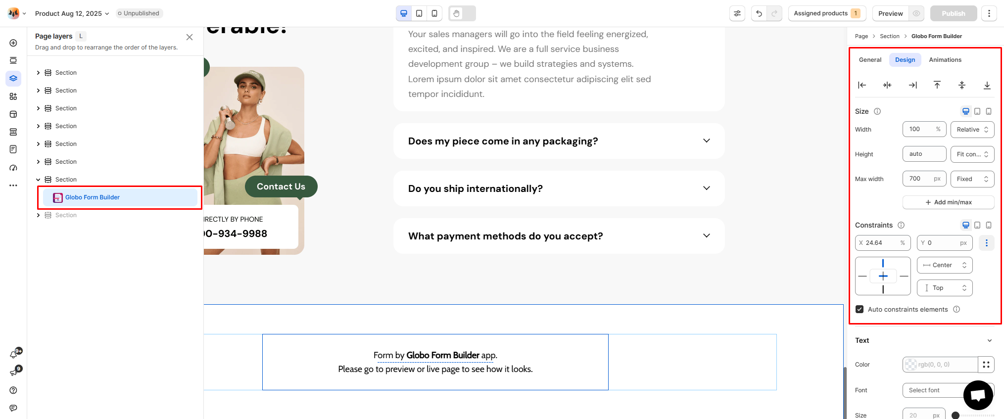Click the page settings sliders icon

click(737, 13)
